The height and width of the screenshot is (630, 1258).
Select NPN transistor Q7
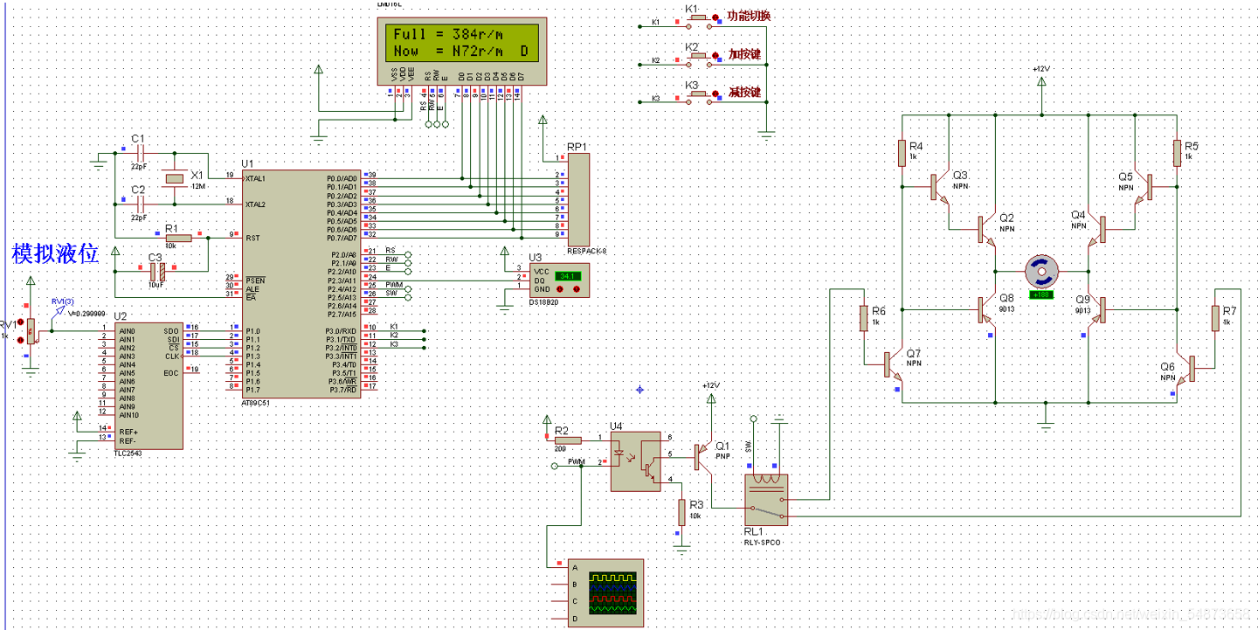click(x=893, y=363)
